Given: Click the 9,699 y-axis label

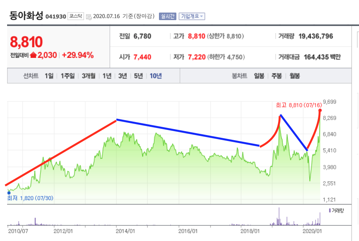Looking at the screenshot, I should coord(329,102).
